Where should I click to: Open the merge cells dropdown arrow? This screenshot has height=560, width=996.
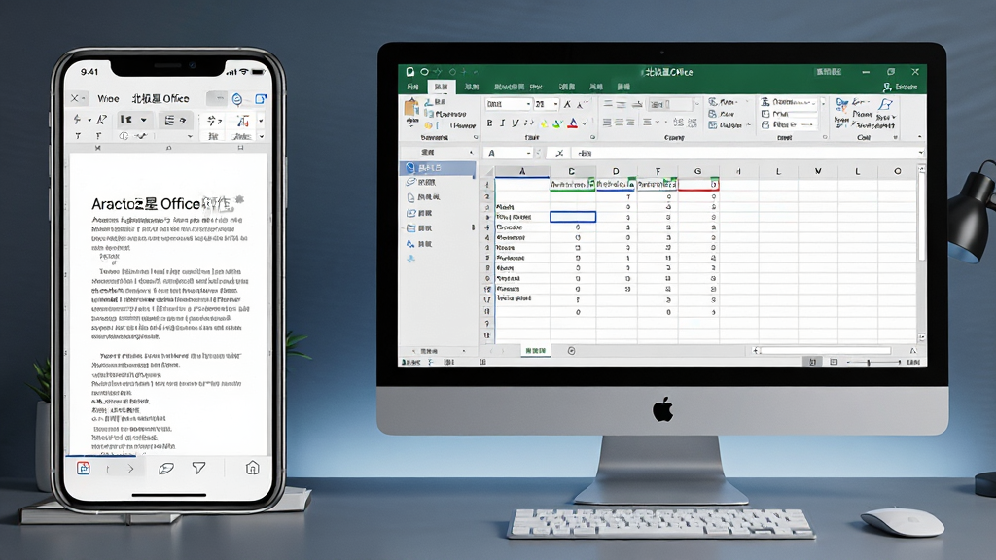(x=695, y=104)
